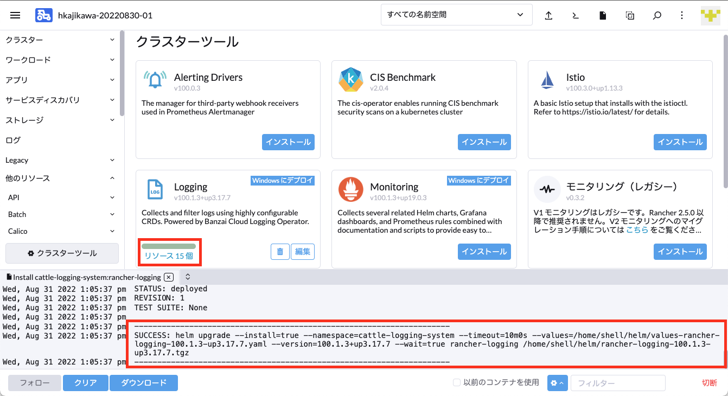Click the Logging card title
The height and width of the screenshot is (396, 728).
pyautogui.click(x=191, y=187)
